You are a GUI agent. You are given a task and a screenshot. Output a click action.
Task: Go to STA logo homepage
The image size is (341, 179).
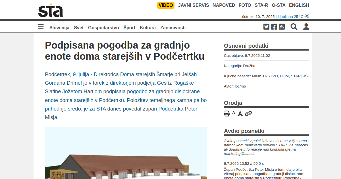51,10
